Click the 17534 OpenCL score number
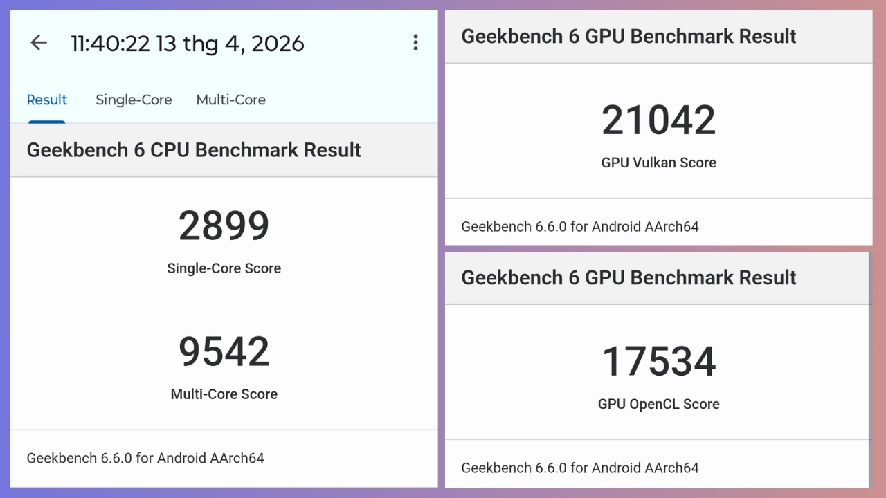The image size is (886, 498). [x=658, y=362]
